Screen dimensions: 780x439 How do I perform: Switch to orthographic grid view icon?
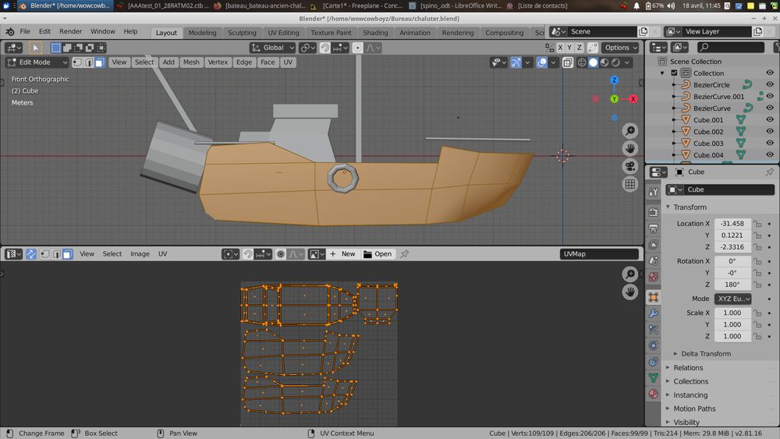[629, 184]
